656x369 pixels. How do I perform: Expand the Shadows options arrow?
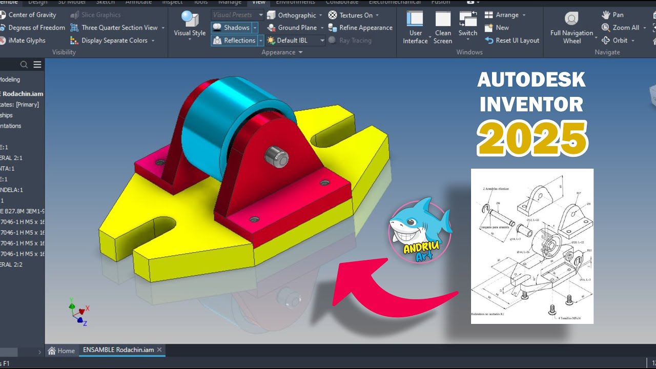(x=255, y=28)
